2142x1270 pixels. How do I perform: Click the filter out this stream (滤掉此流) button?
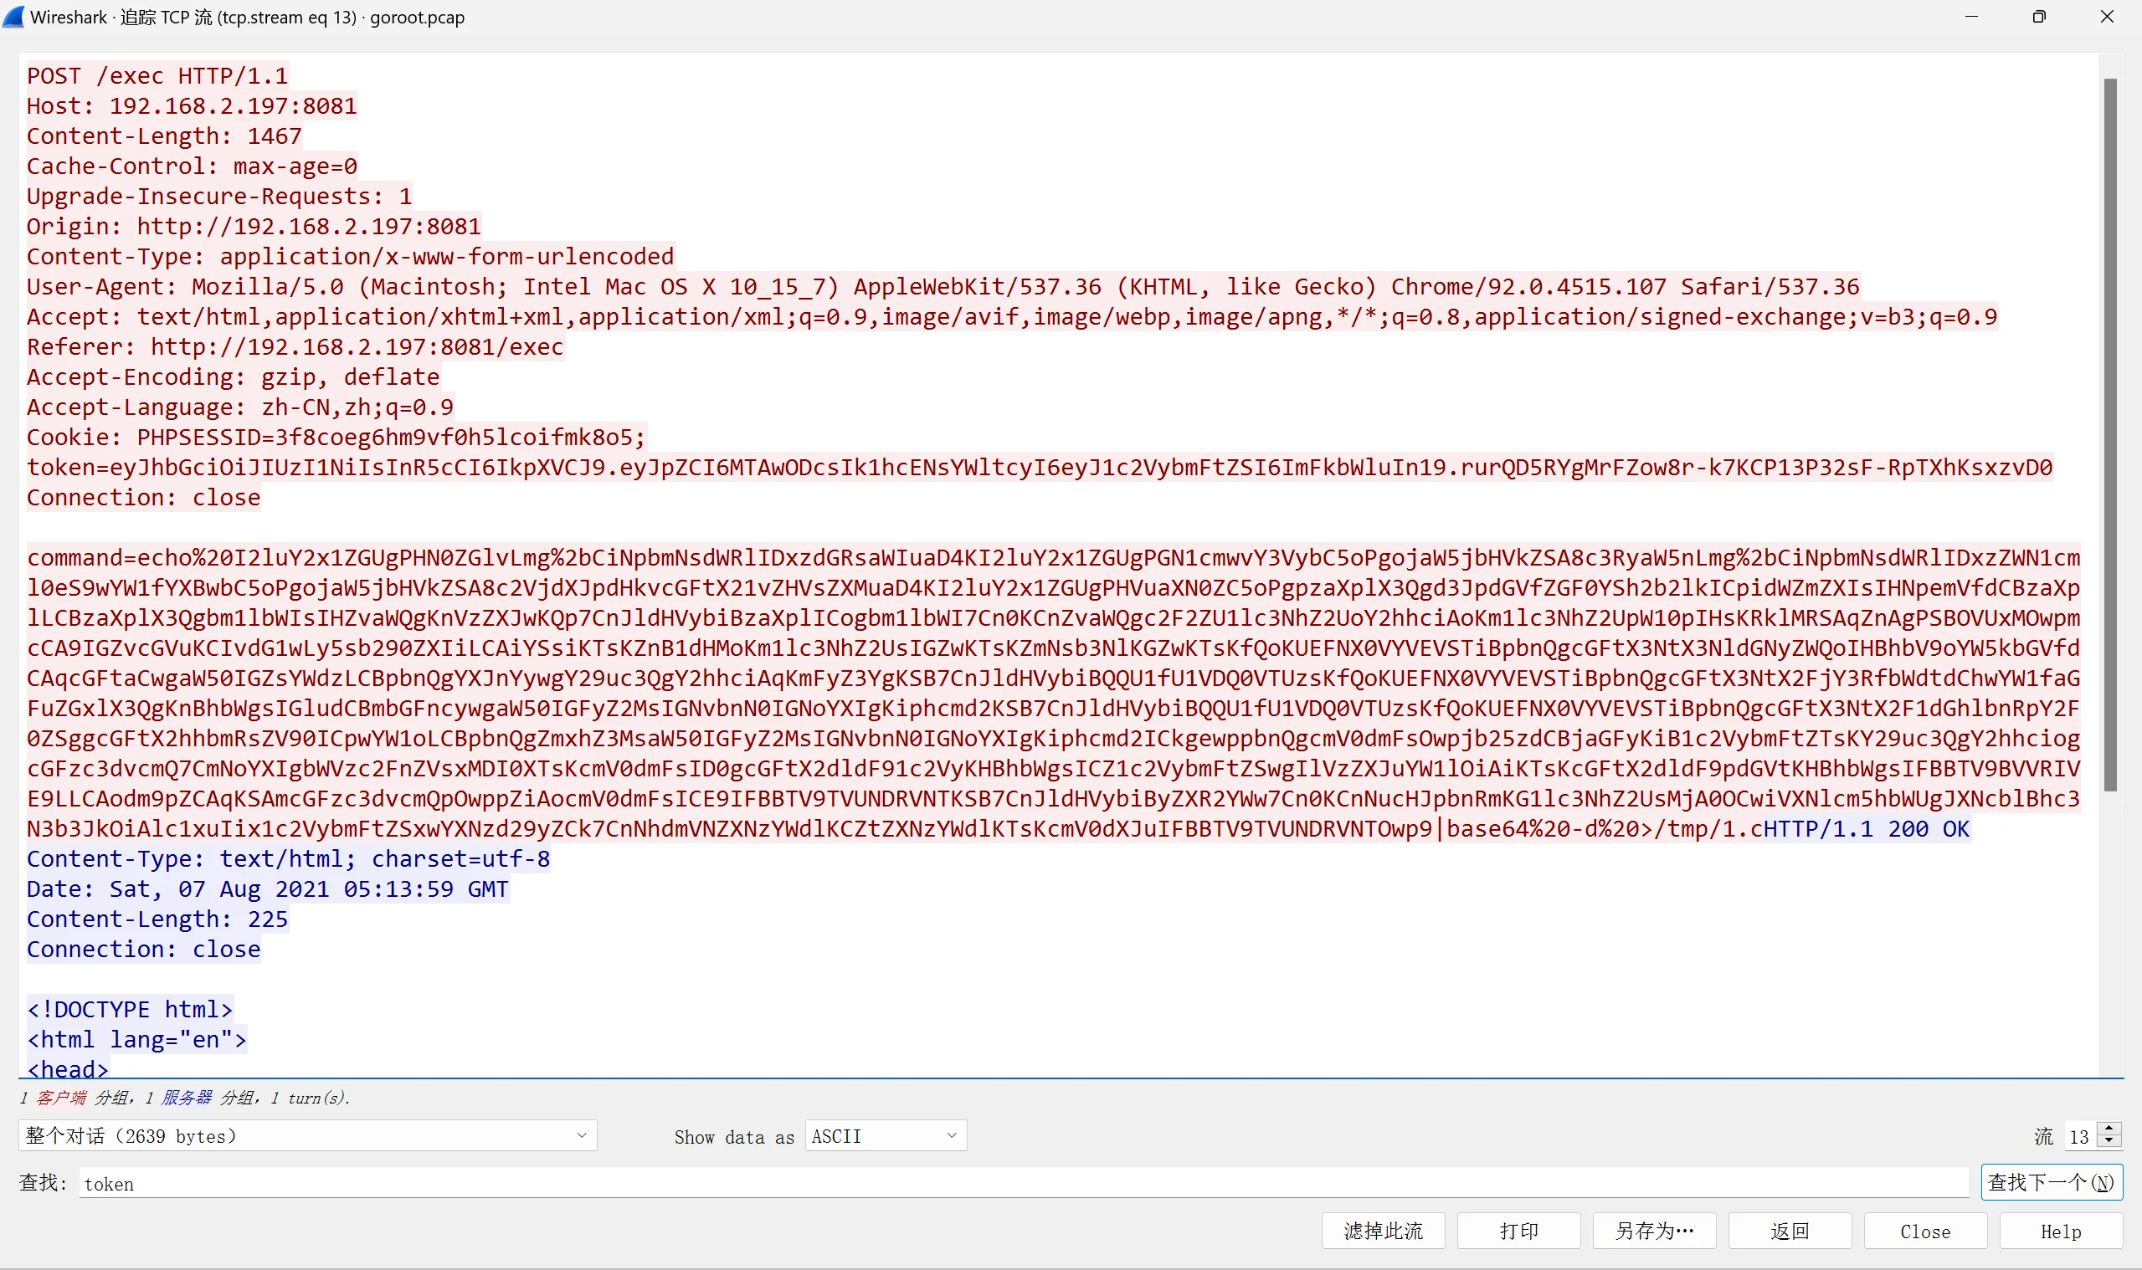[x=1383, y=1231]
